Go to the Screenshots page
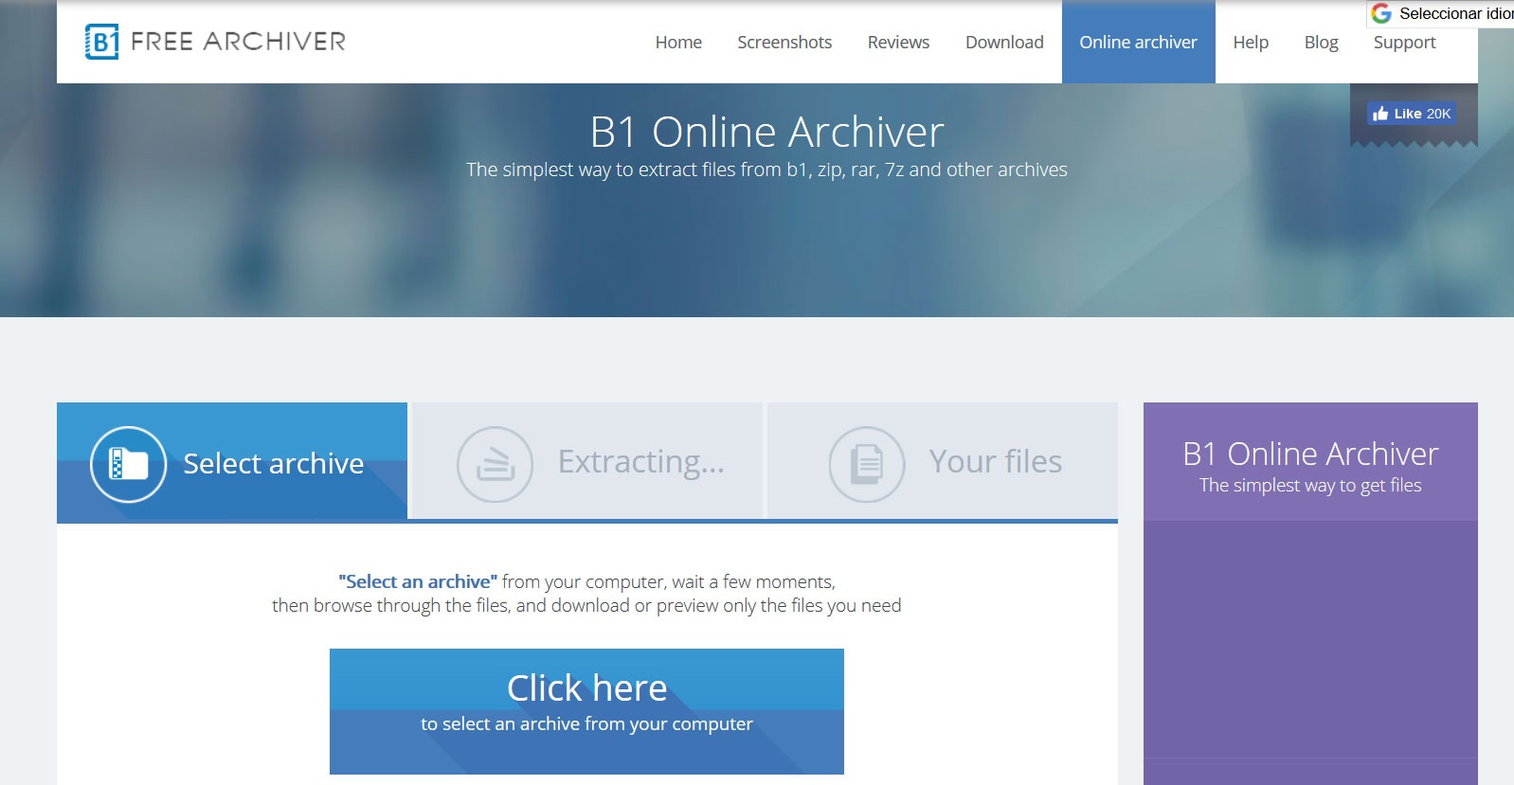The height and width of the screenshot is (785, 1514). 784,42
